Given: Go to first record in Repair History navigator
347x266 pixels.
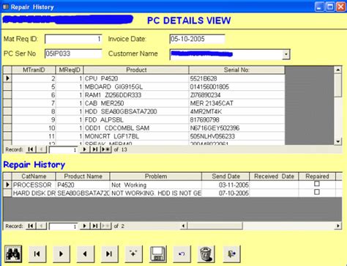Looking at the screenshot, I should [31, 226].
